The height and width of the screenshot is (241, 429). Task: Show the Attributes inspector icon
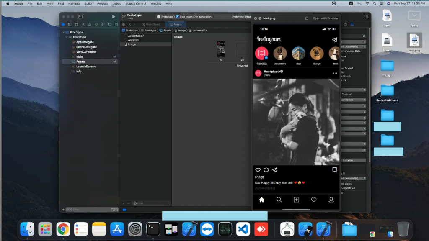coord(352,24)
